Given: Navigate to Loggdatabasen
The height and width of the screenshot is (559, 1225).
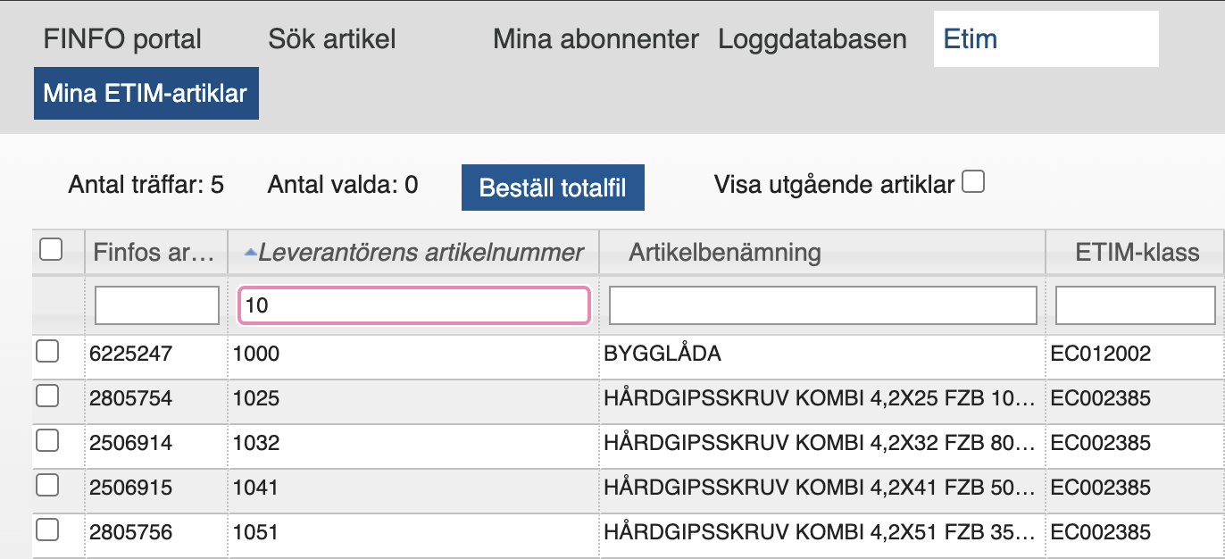Looking at the screenshot, I should coord(812,39).
